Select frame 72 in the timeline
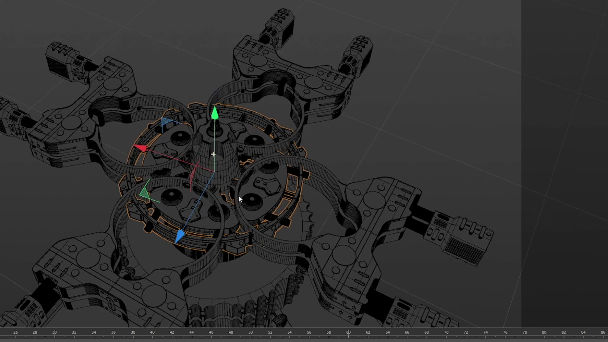The image size is (608, 342). point(466,332)
